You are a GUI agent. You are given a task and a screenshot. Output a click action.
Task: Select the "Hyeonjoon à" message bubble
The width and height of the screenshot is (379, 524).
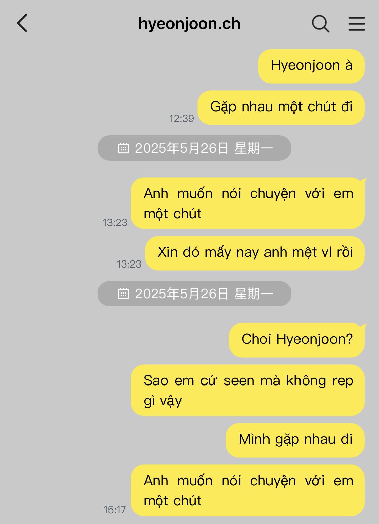311,66
